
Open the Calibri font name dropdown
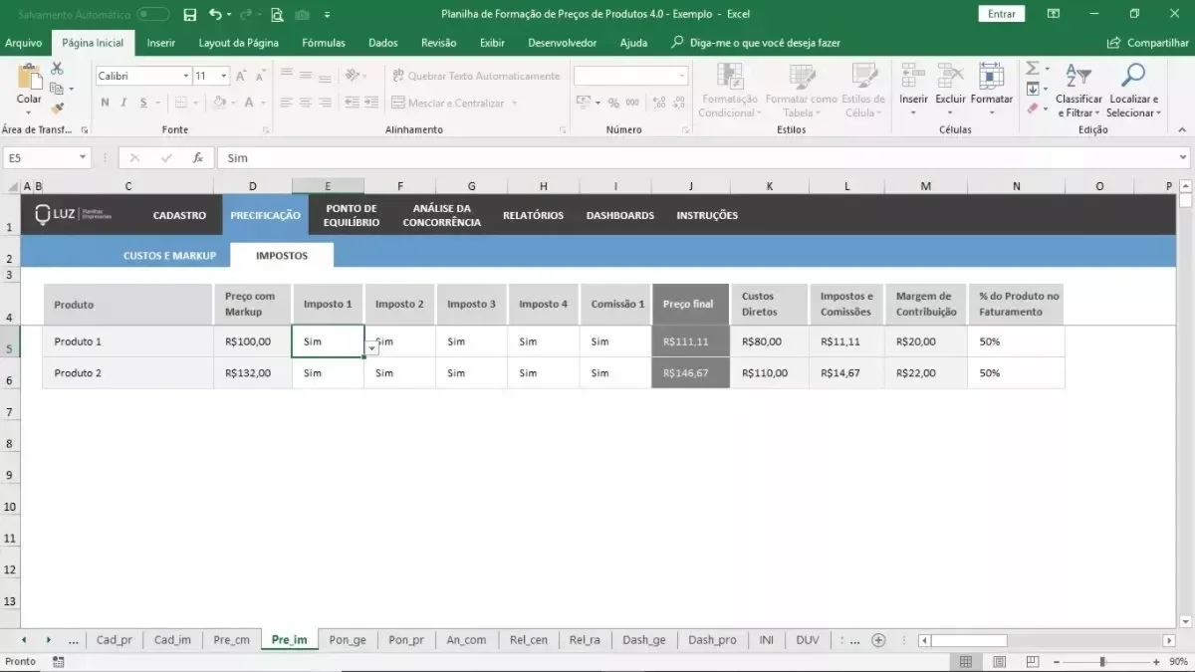point(185,76)
